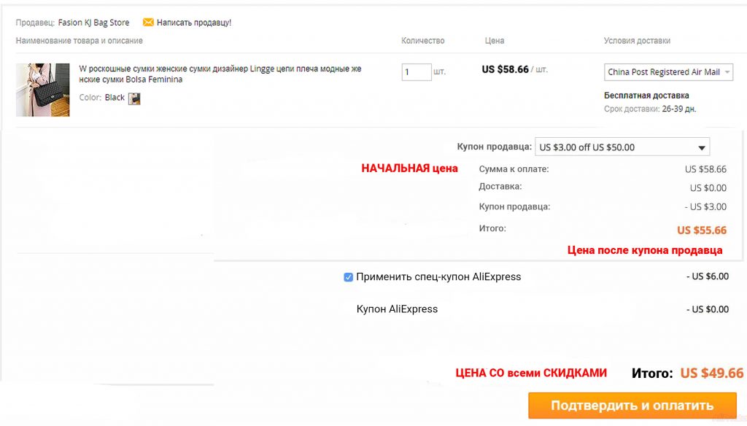Click the final total US $49.66
Viewport: 747px width, 426px height.
tap(711, 373)
